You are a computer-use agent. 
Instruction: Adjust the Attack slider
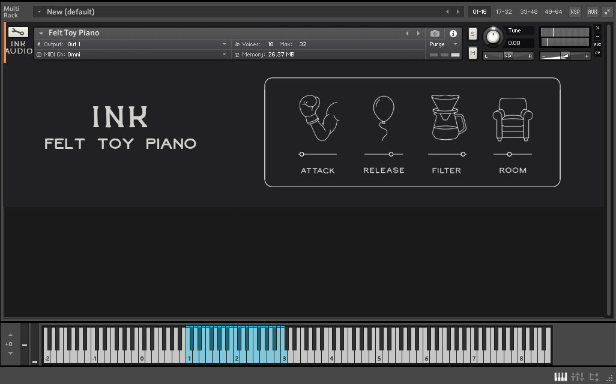click(318, 154)
